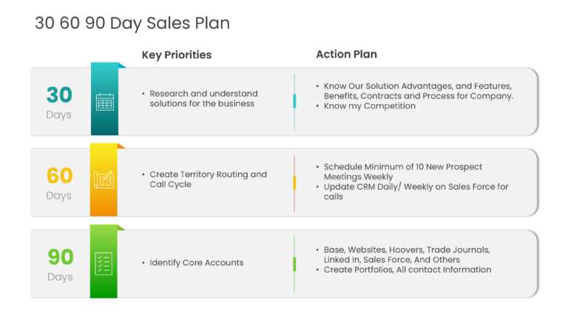This screenshot has width=568, height=319.
Task: Select the '30 60 90 Day Sales Plan' title
Action: (x=132, y=23)
